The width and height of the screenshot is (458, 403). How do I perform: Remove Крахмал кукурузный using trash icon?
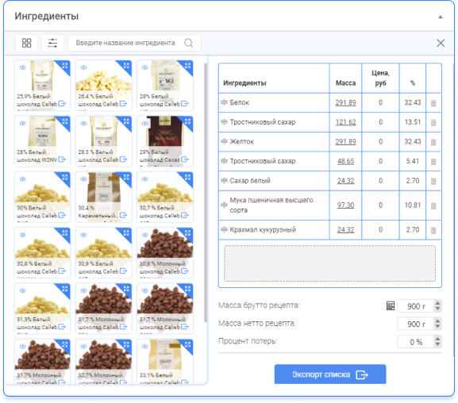(433, 230)
